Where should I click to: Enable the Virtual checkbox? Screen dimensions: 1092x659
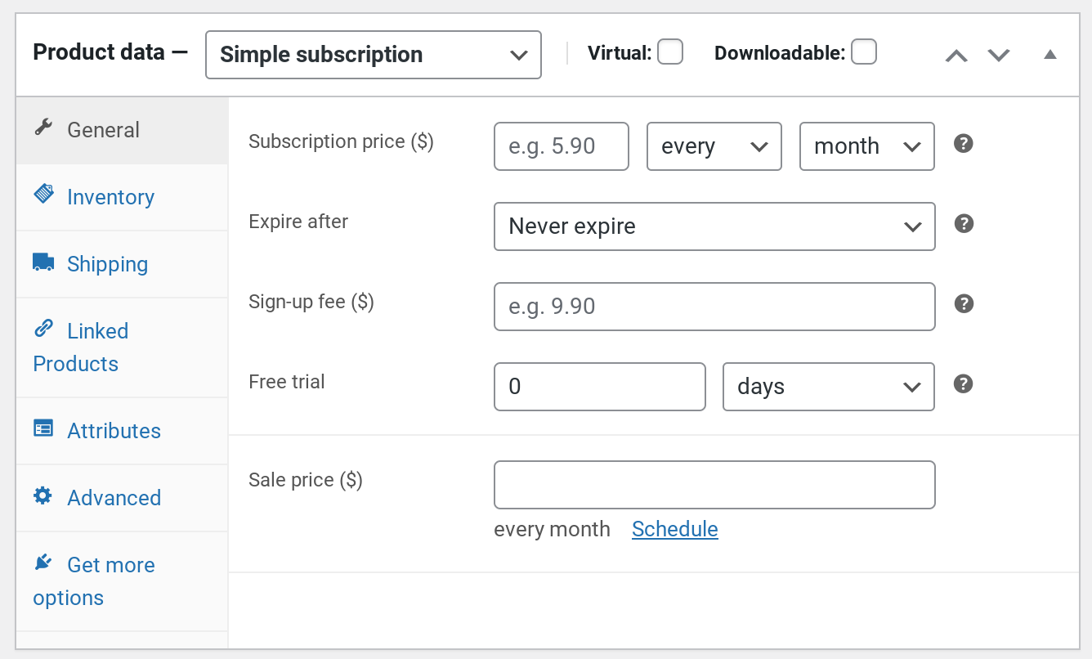pos(670,52)
